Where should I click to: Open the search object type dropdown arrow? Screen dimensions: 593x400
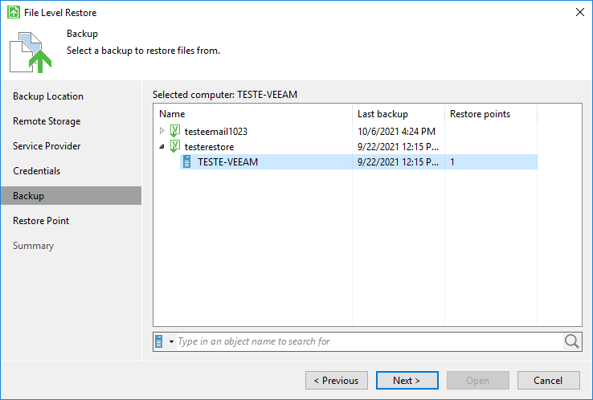click(171, 342)
